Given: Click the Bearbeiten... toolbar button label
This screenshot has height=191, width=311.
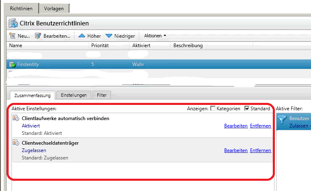Looking at the screenshot, I should coord(57,36).
